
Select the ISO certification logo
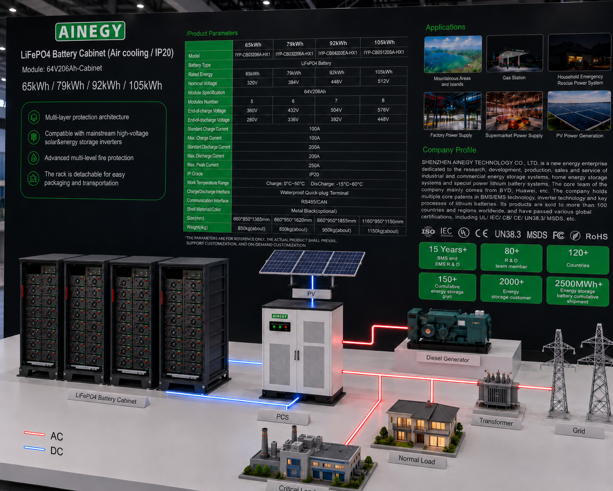[x=428, y=231]
